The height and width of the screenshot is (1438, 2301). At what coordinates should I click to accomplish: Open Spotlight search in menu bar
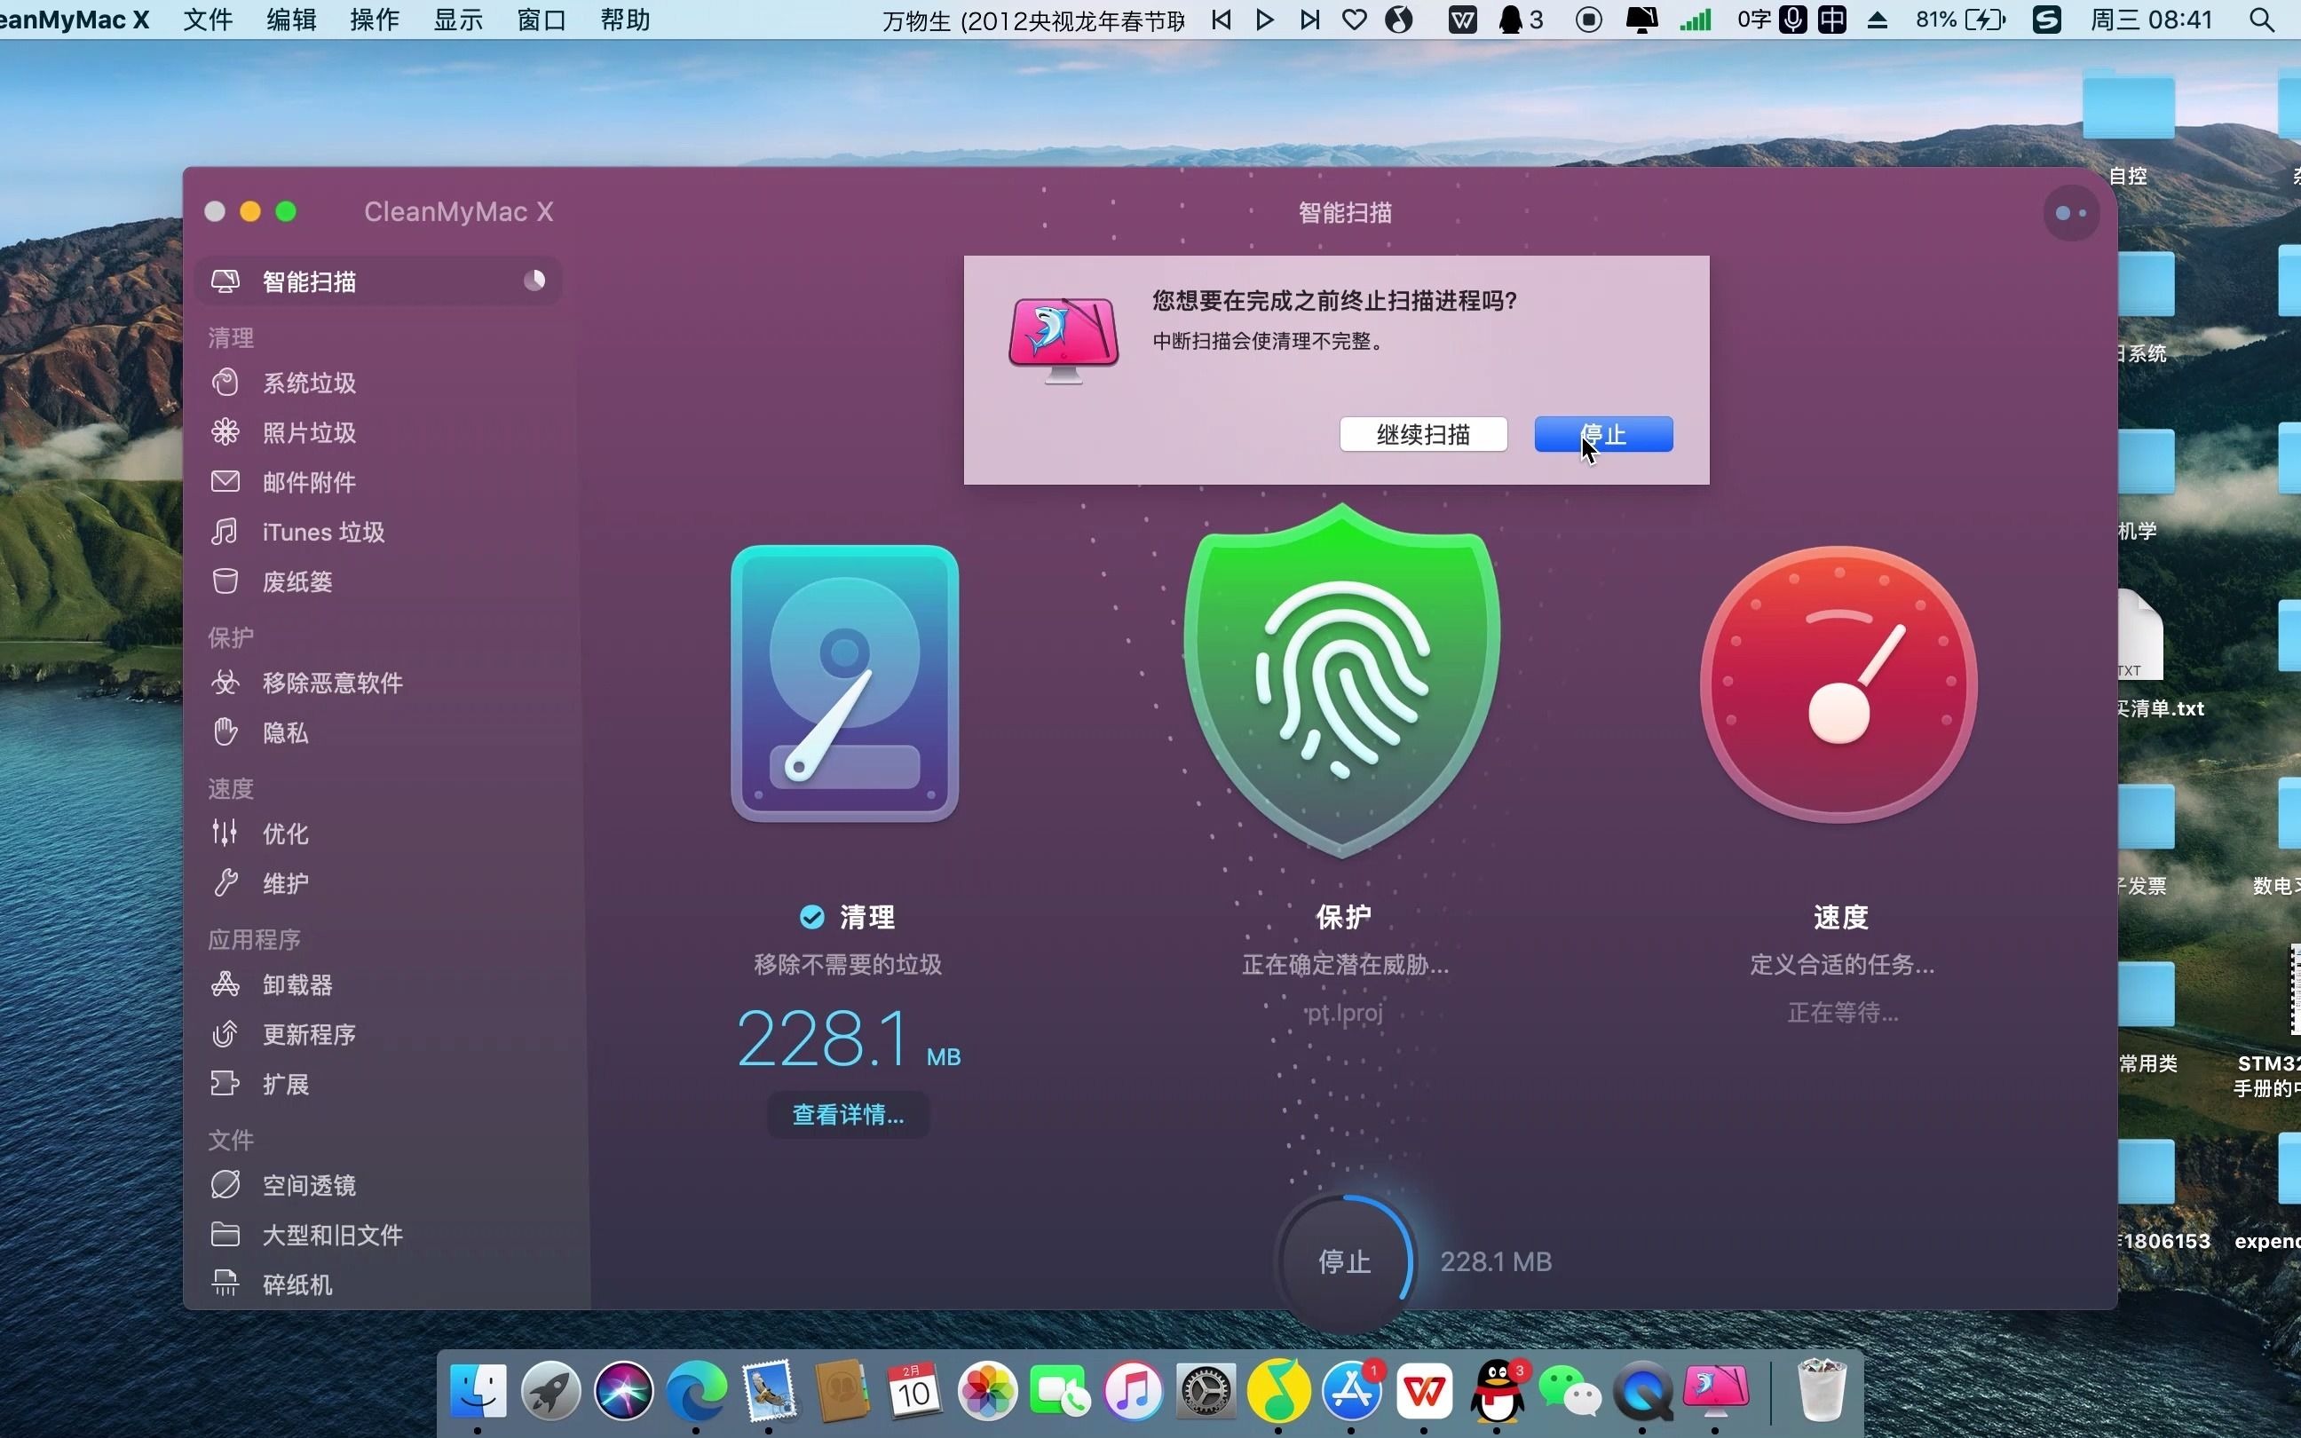coord(2262,19)
